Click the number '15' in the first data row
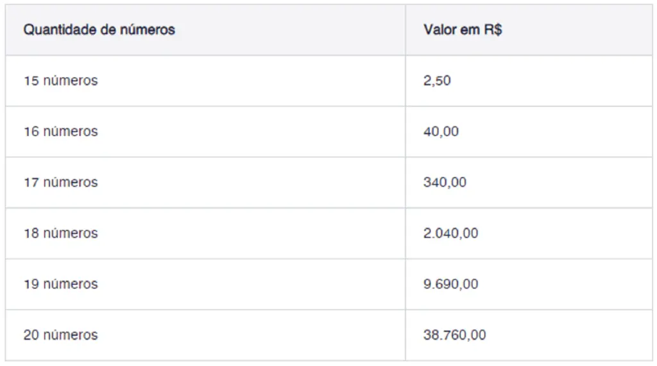Viewport: 657px width, 366px height. point(31,81)
